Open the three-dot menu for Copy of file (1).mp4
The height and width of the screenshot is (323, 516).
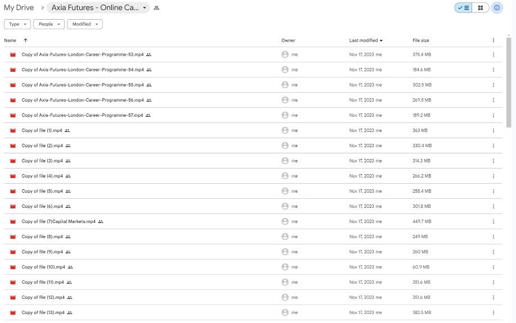[493, 130]
